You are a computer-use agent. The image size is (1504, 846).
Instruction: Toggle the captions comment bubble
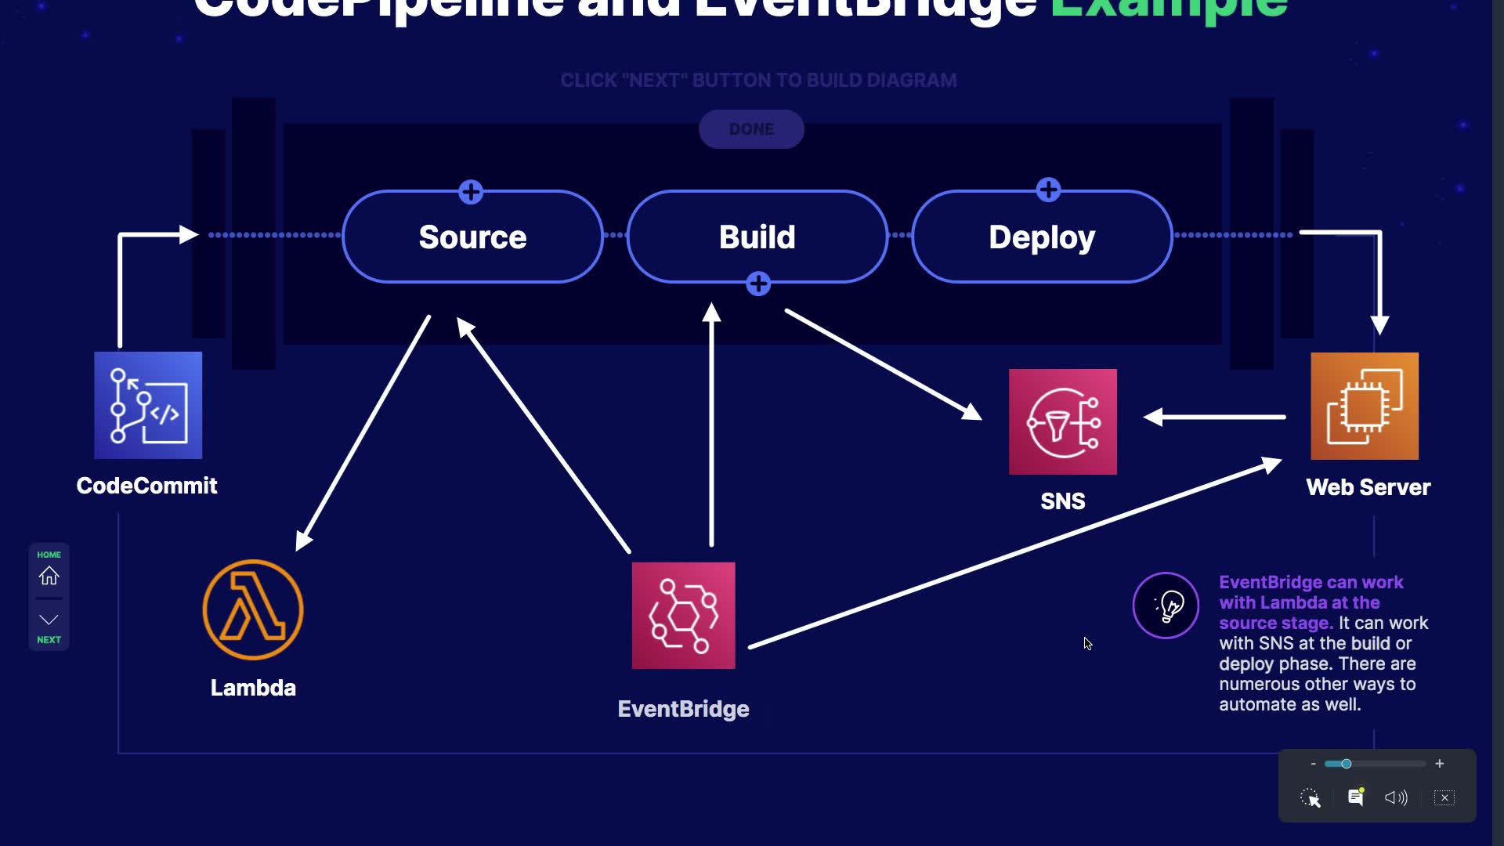click(1355, 797)
